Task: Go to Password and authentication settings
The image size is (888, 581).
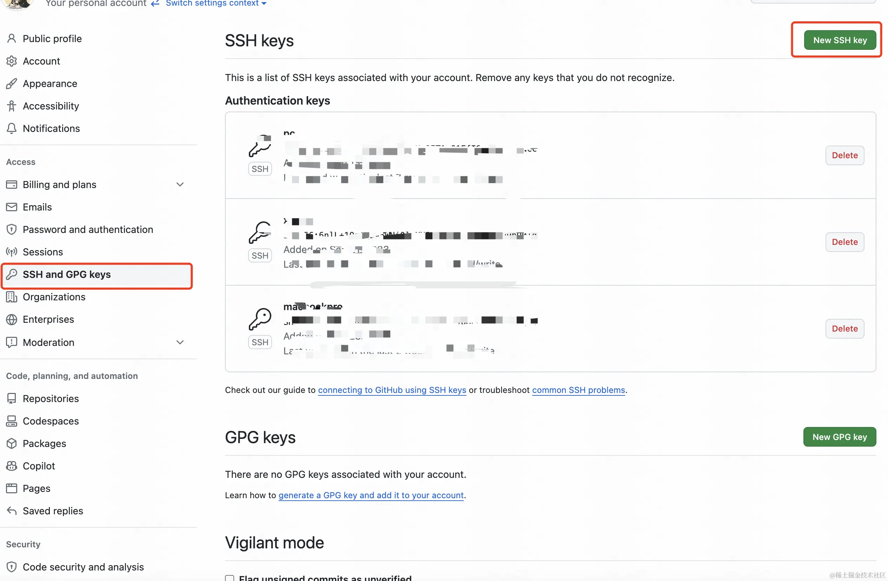Action: 88,229
